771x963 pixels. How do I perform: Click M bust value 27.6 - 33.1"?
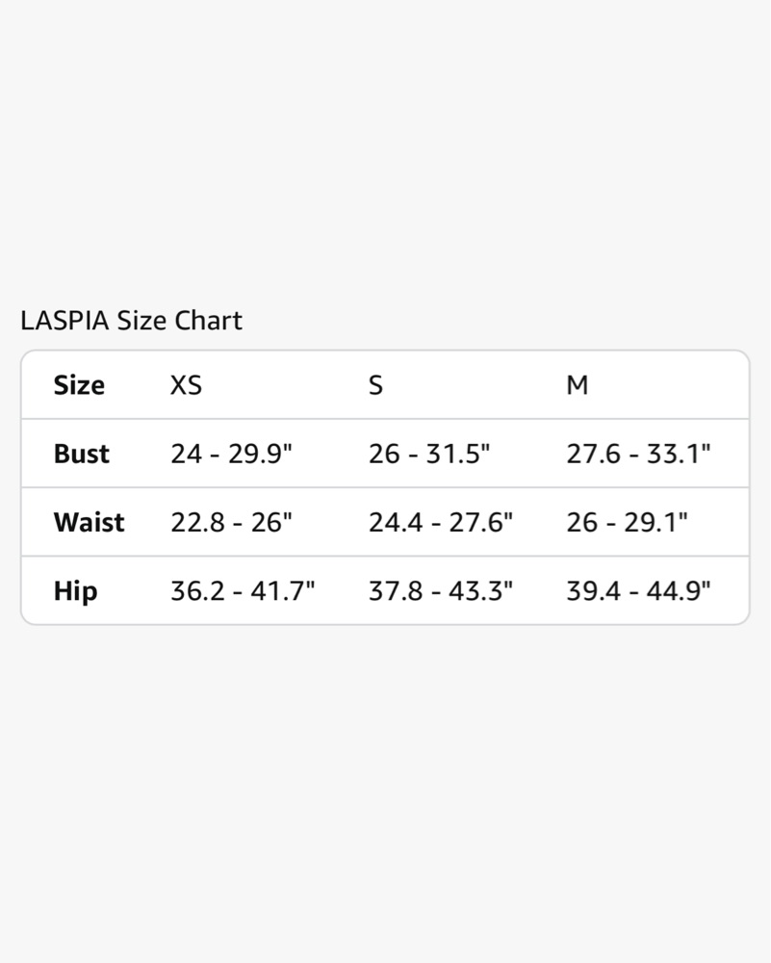[x=638, y=454]
